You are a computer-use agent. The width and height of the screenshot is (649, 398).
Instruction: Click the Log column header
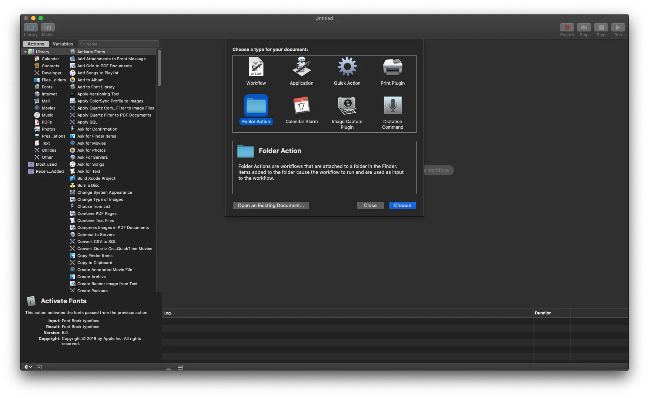(348, 313)
